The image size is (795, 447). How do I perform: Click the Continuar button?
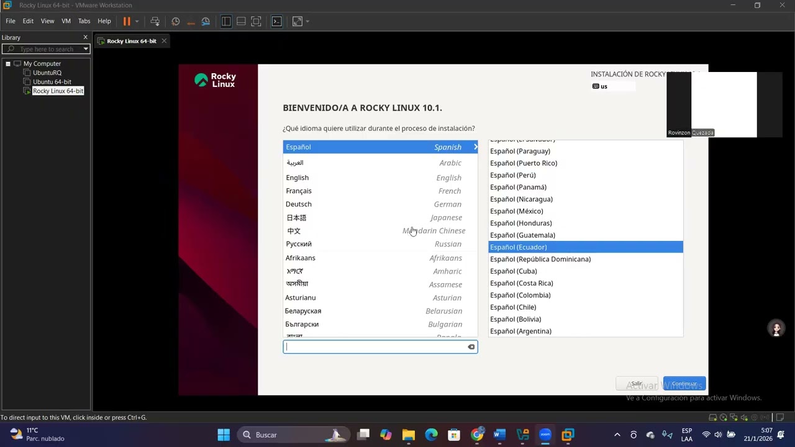click(x=684, y=384)
